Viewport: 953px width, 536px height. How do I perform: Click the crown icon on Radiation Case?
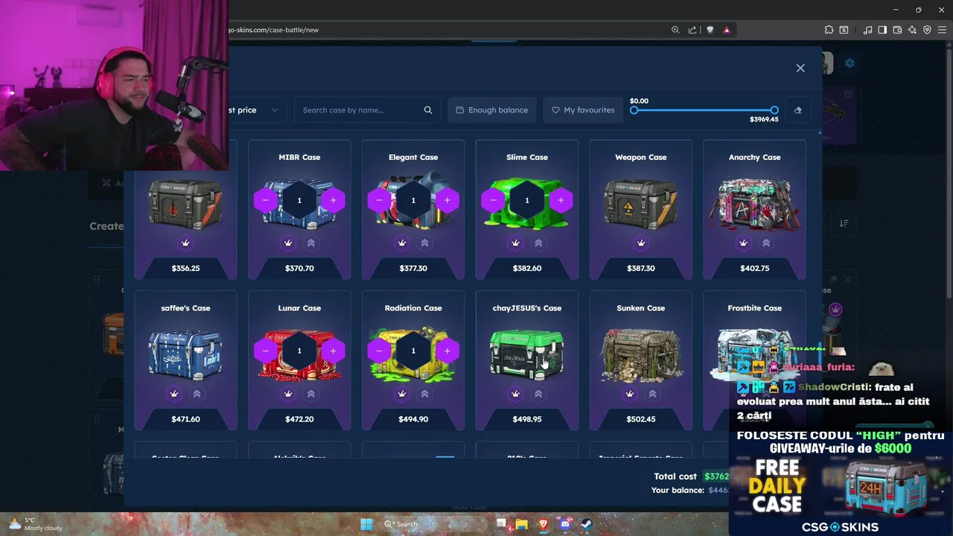[402, 394]
